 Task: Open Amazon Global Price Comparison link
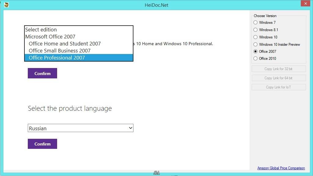281,168
